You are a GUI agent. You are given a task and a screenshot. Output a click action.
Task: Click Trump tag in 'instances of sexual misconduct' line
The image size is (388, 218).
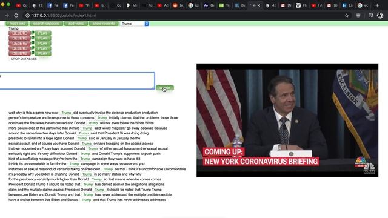[108, 170]
